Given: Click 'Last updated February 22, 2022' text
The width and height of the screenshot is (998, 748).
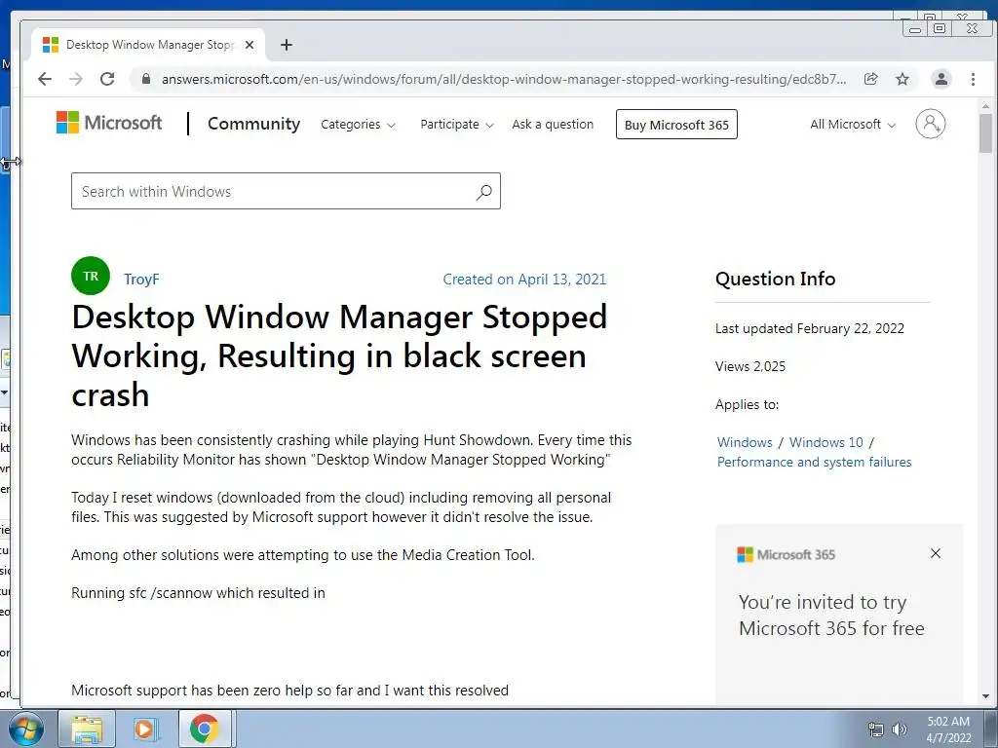Looking at the screenshot, I should pyautogui.click(x=810, y=328).
